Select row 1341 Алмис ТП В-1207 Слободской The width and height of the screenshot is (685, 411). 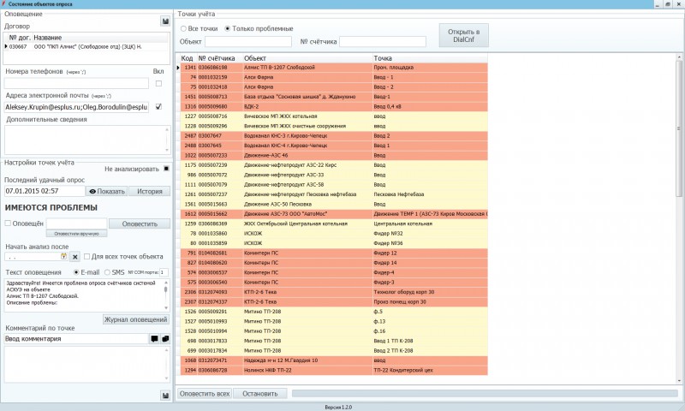click(x=334, y=68)
